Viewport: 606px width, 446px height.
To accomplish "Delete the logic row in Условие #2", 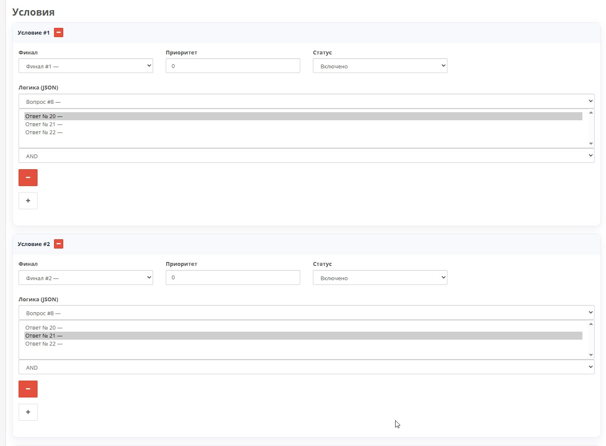I will (28, 389).
